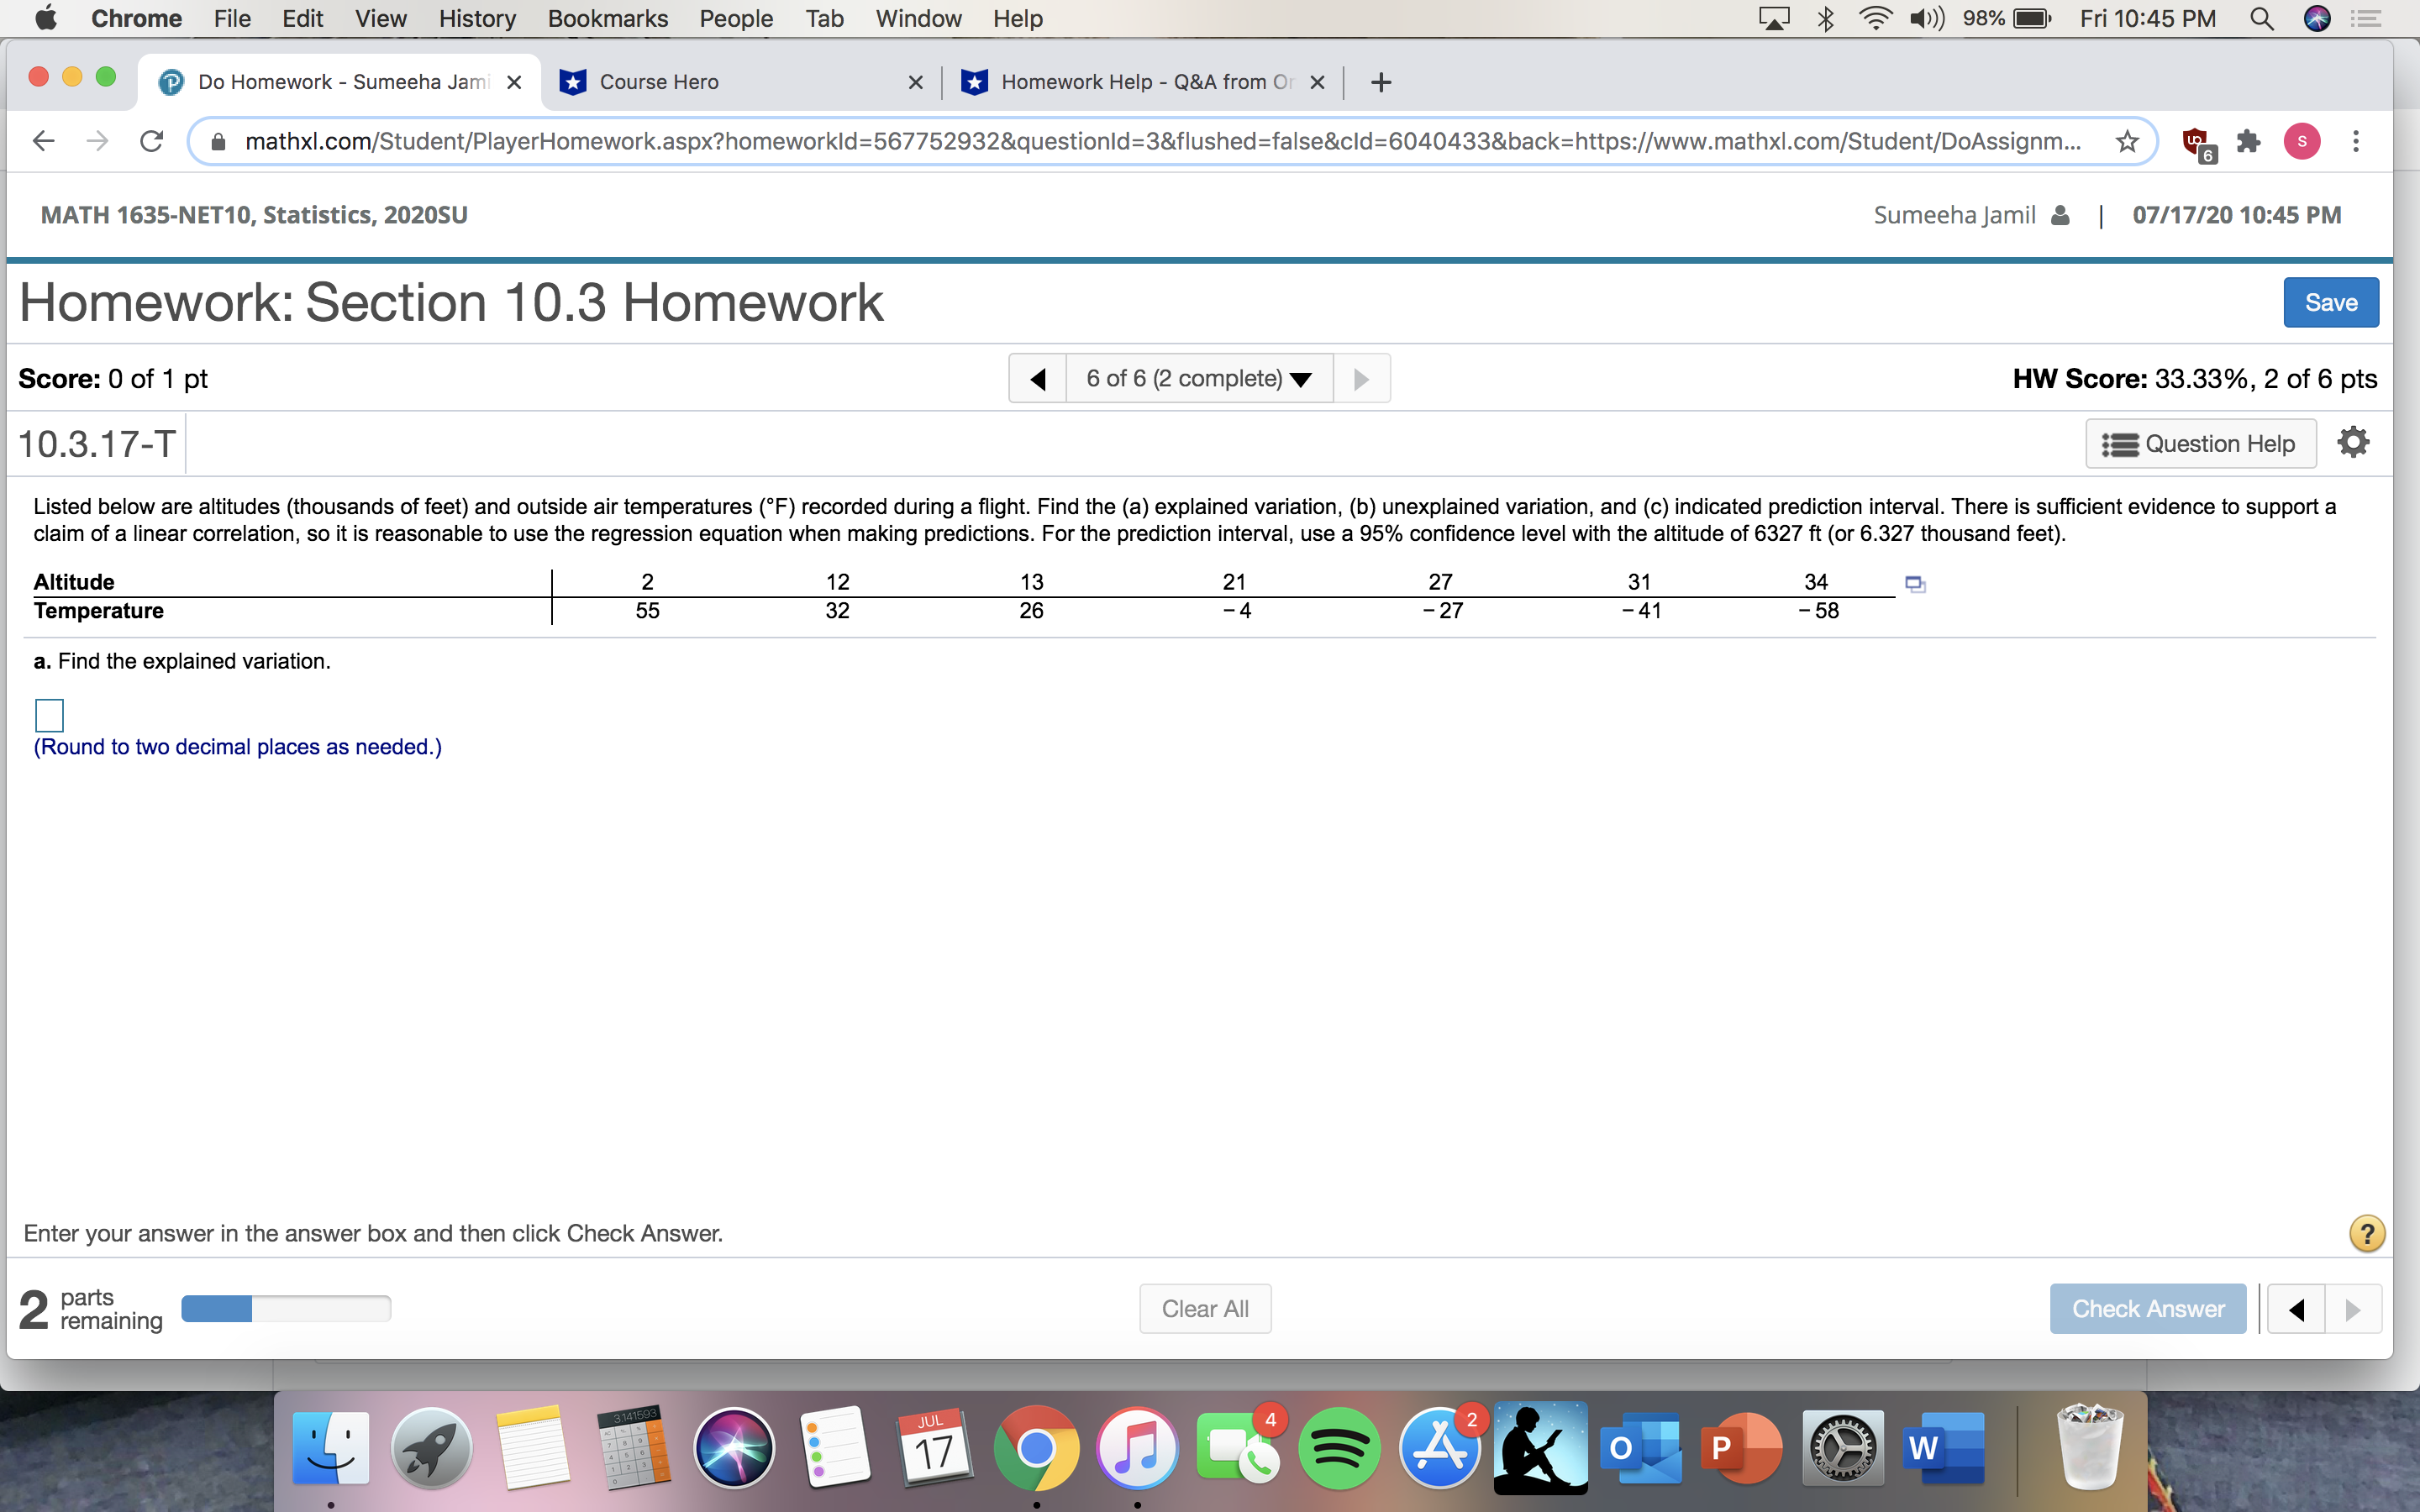Viewport: 2420px width, 1512px height.
Task: Reload the page using the refresh icon
Action: pyautogui.click(x=151, y=141)
